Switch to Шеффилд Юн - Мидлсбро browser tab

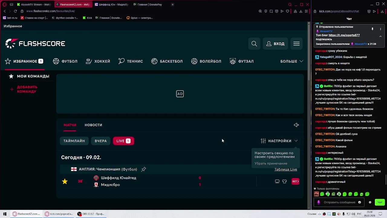(112, 5)
